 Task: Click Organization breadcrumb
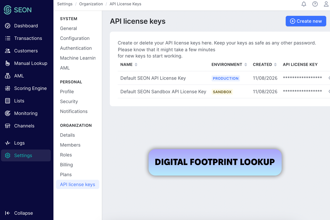click(x=91, y=4)
